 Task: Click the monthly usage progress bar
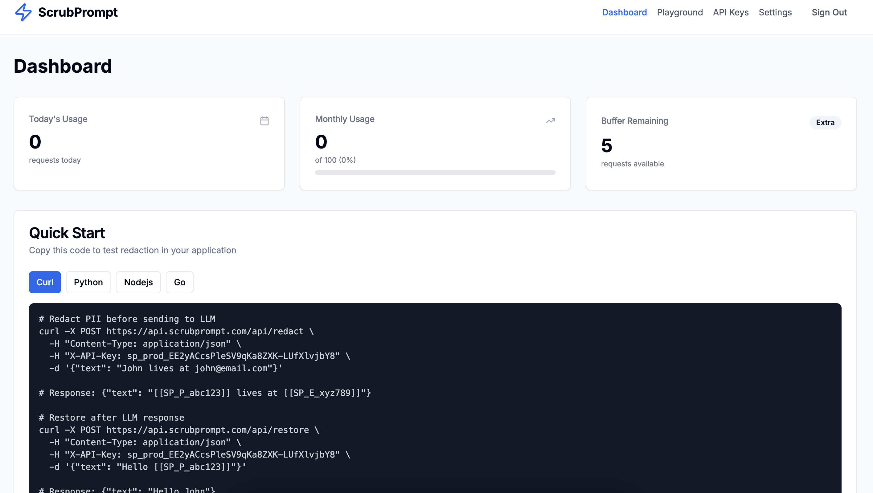tap(435, 173)
